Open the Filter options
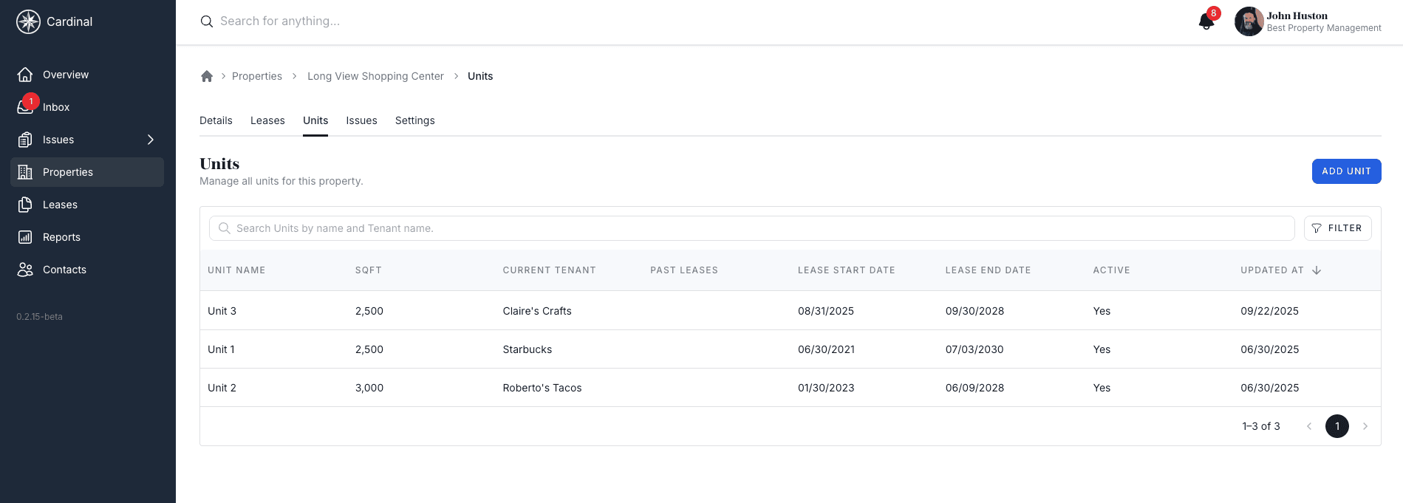The height and width of the screenshot is (503, 1403). [1337, 228]
